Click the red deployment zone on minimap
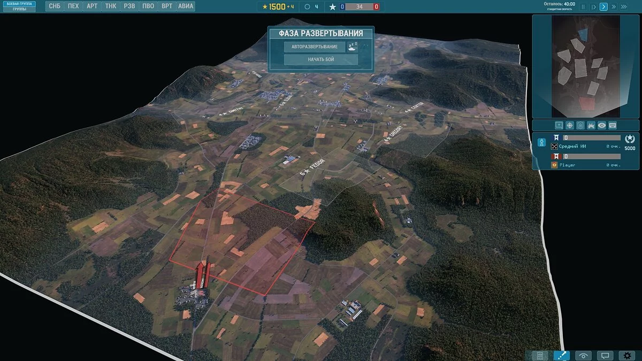This screenshot has width=642, height=361. tap(587, 103)
